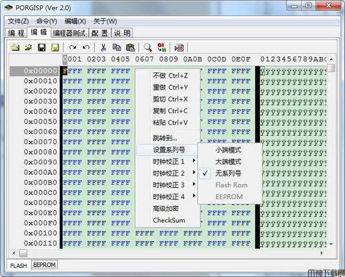Click the magnifying glass search icon
345x277 pixels.
tap(148, 47)
